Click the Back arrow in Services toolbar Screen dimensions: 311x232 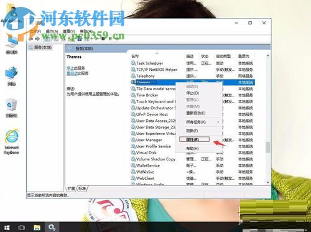tap(31, 39)
